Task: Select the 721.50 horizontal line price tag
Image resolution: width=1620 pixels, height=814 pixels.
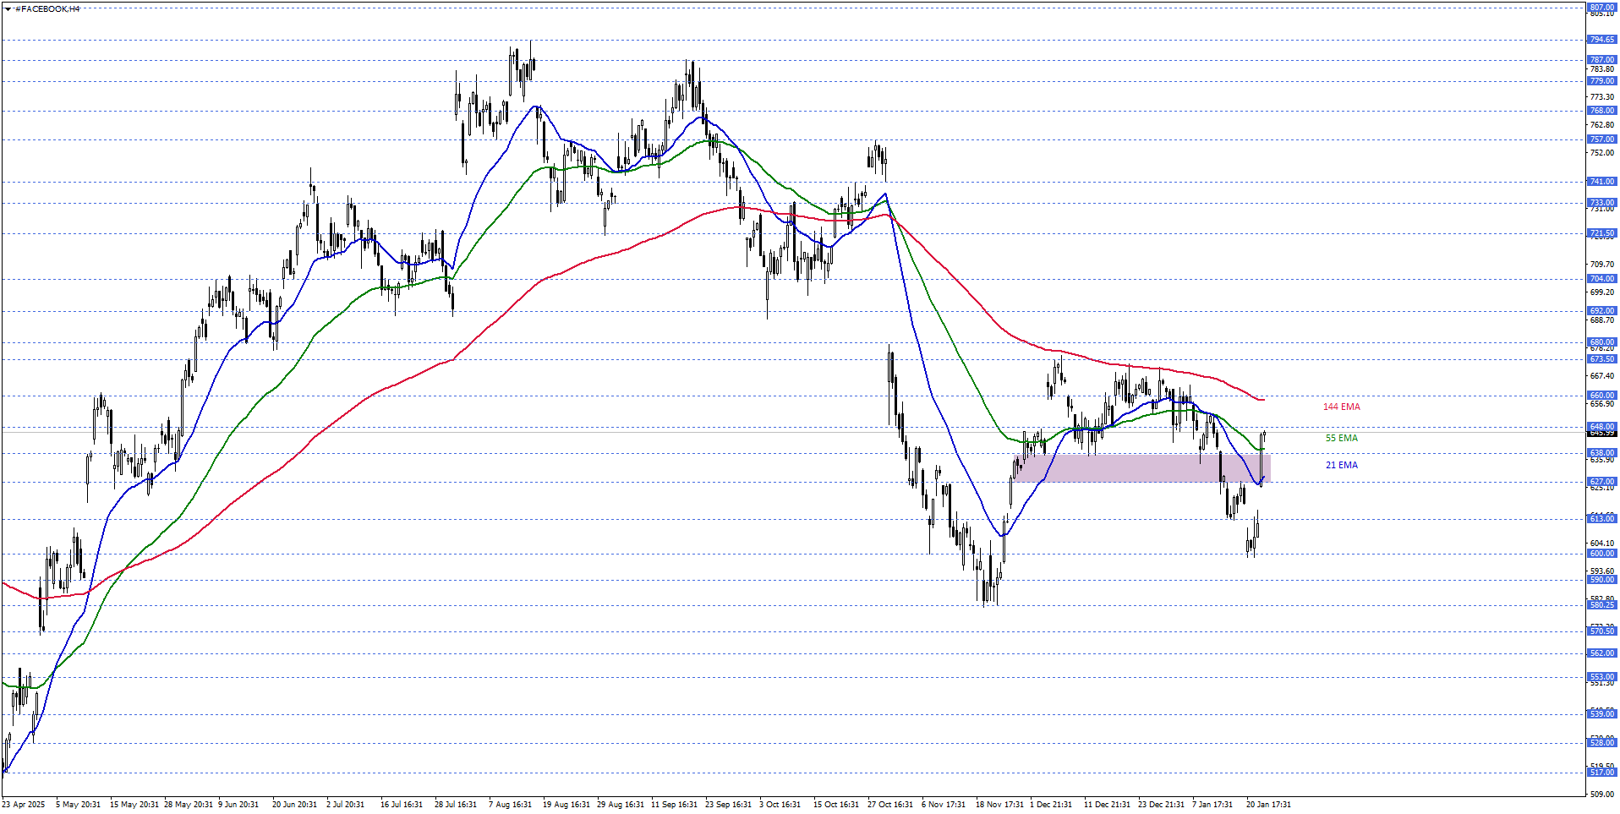Action: [1601, 233]
